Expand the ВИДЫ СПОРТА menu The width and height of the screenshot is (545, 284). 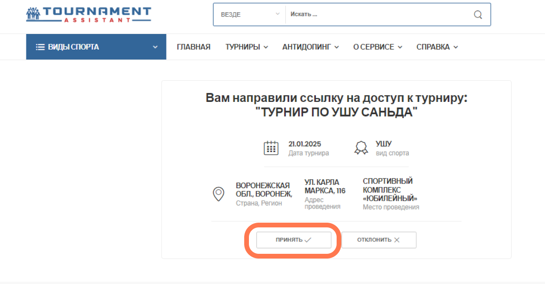tap(96, 47)
